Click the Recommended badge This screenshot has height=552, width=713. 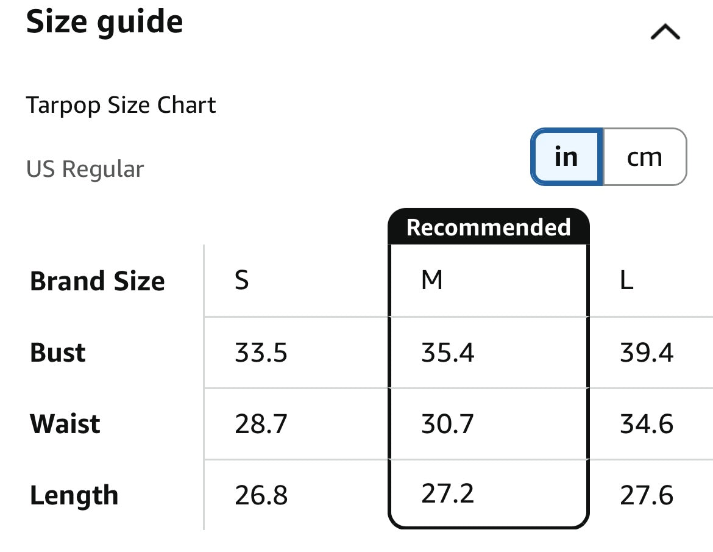click(x=488, y=227)
